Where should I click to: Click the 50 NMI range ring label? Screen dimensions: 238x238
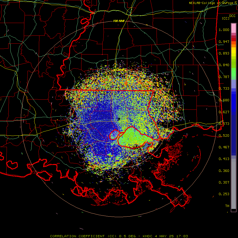119,70
